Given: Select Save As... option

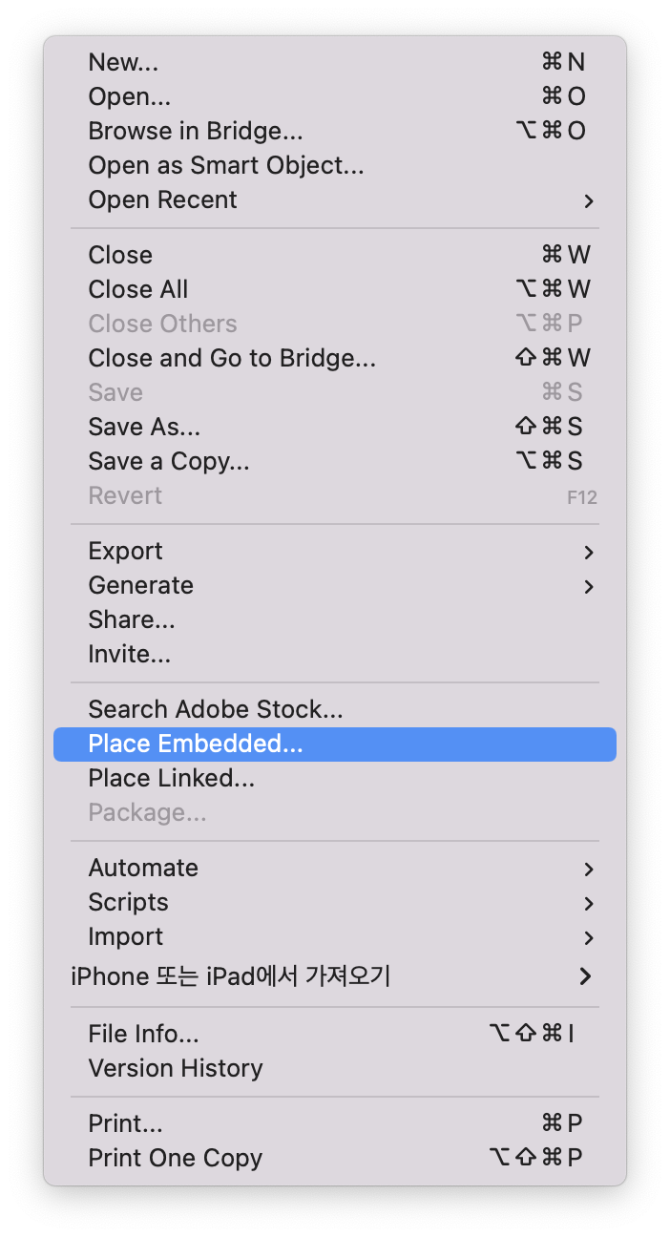Looking at the screenshot, I should (x=144, y=427).
